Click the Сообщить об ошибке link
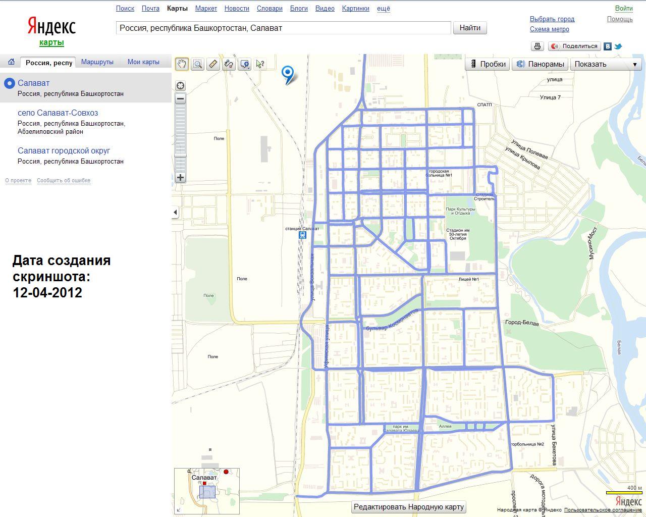This screenshot has height=517, width=646. (64, 180)
